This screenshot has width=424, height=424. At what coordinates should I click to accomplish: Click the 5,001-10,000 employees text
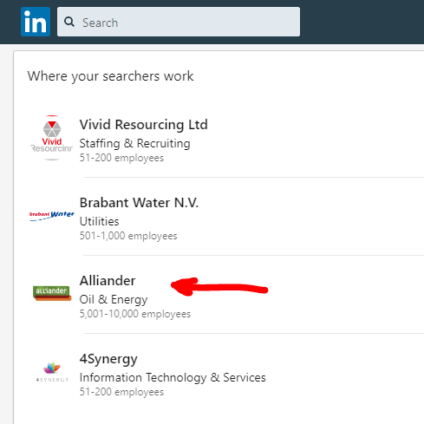point(135,314)
